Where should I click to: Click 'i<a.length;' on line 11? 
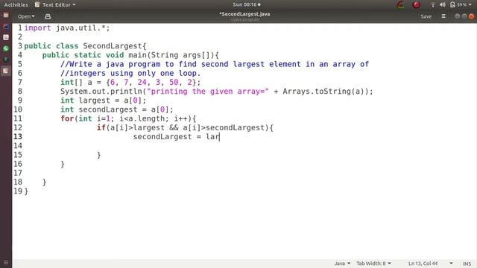pyautogui.click(x=144, y=118)
